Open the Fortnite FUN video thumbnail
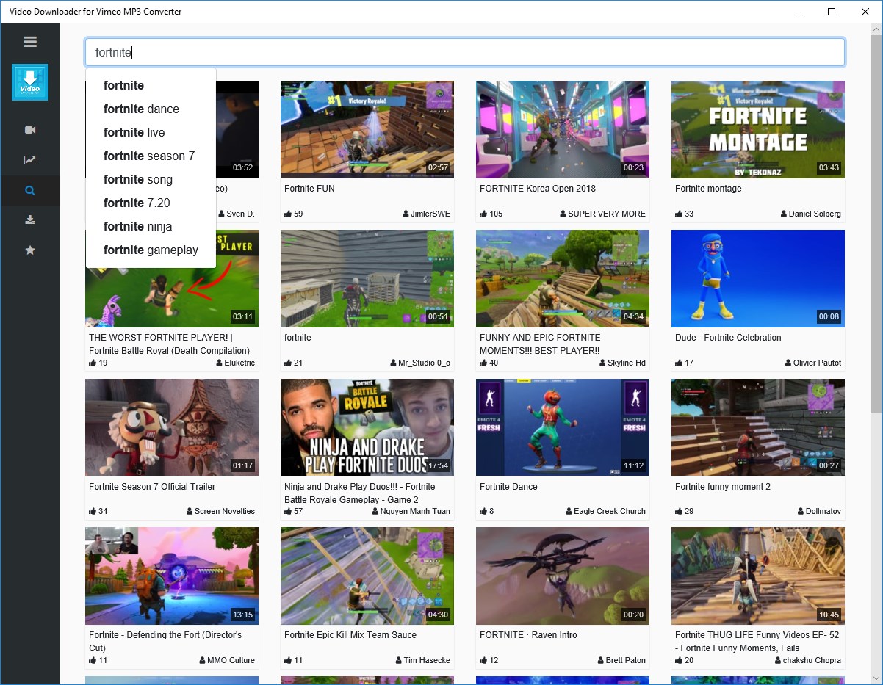 click(x=367, y=129)
